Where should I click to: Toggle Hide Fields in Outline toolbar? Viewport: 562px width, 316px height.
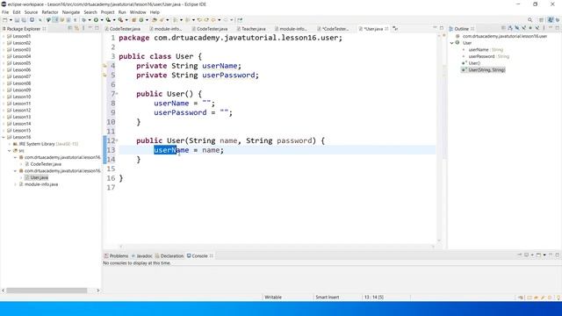click(x=517, y=28)
